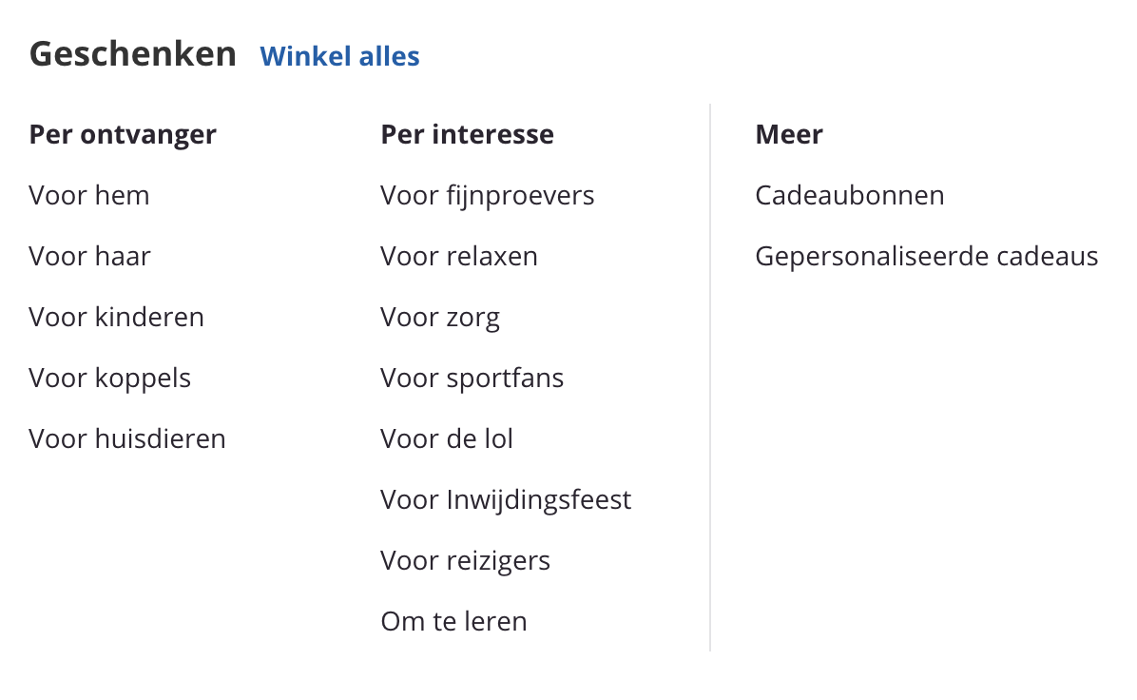Image resolution: width=1137 pixels, height=700 pixels.
Task: Select 'Voor relaxen' menu link
Action: [459, 257]
